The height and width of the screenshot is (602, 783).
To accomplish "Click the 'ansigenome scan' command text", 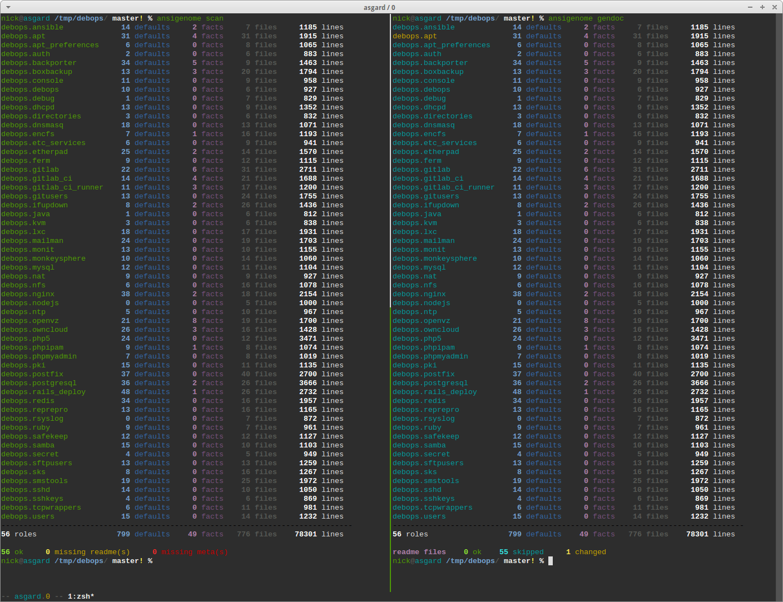I will 190,18.
